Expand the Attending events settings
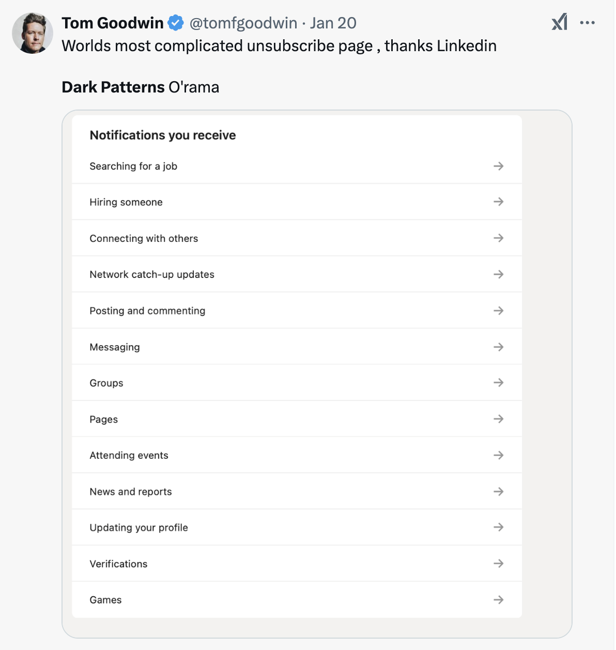This screenshot has width=616, height=650. pos(297,455)
